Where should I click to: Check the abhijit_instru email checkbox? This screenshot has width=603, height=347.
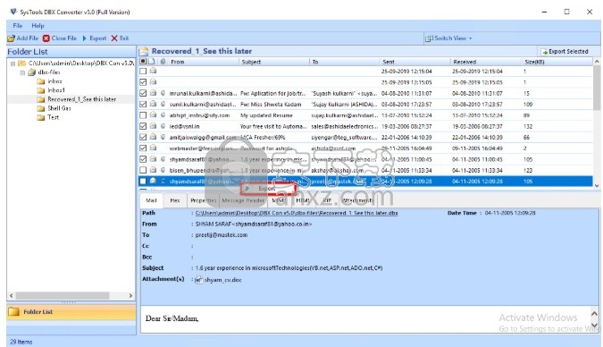(143, 115)
